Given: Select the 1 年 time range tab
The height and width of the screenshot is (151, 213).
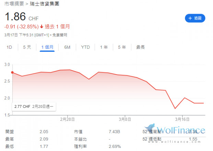Looking at the screenshot, I should click(x=104, y=47).
